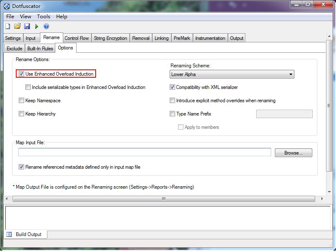This screenshot has width=336, height=251.
Task: Click the Dotfuscator title bar app icon
Action: 7,6
